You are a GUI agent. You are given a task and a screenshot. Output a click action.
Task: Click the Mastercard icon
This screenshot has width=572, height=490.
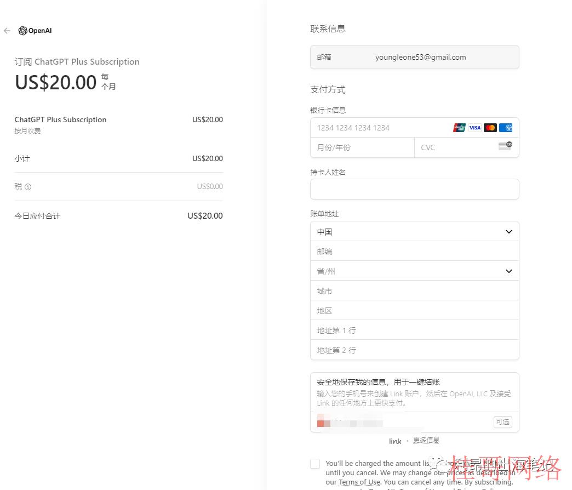click(x=490, y=128)
